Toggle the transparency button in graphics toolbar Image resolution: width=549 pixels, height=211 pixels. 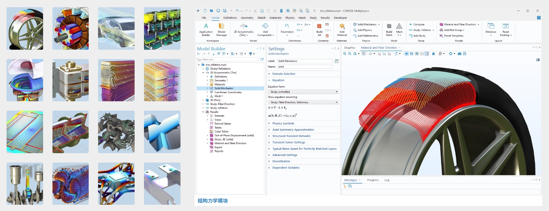point(412,54)
